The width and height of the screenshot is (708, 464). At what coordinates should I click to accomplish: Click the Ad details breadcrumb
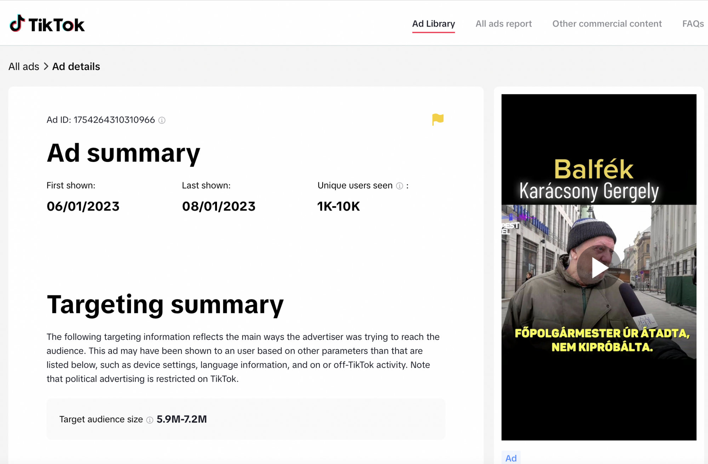(76, 66)
